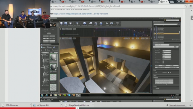Bookmark this page with the star icon
Viewport: 193px width, 109px height.
185,6
